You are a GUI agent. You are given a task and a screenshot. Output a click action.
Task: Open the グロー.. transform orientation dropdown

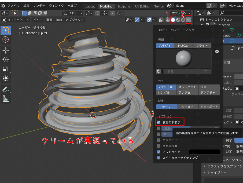73,13
